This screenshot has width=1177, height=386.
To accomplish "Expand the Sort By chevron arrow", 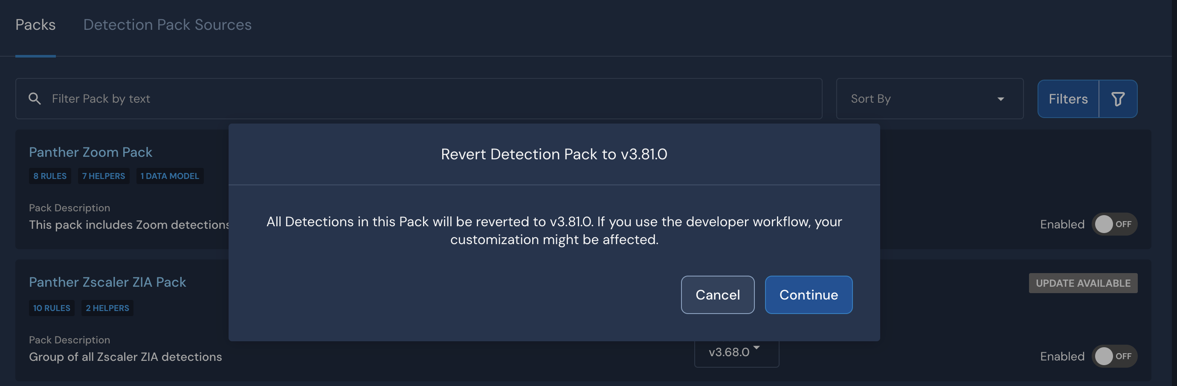I will (x=1001, y=98).
